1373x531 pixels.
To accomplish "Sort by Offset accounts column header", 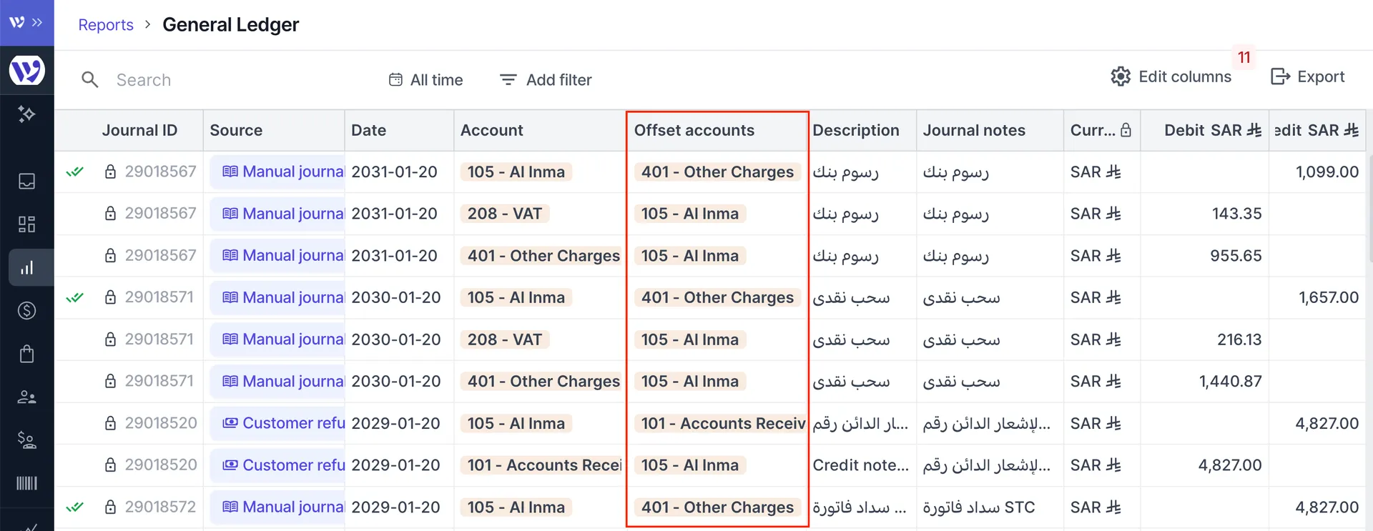I will click(x=694, y=130).
